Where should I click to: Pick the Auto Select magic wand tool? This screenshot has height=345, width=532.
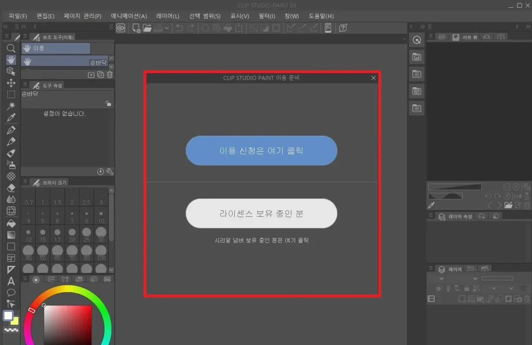(11, 106)
